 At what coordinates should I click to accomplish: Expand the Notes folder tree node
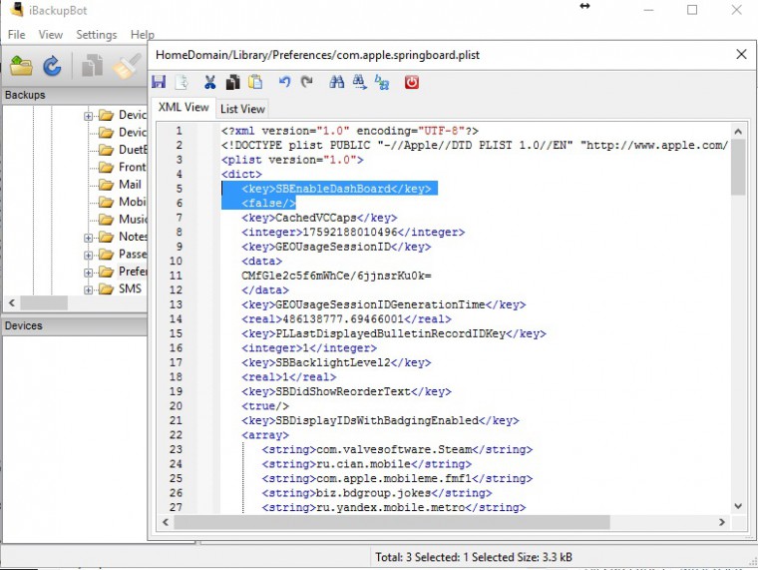(89, 238)
